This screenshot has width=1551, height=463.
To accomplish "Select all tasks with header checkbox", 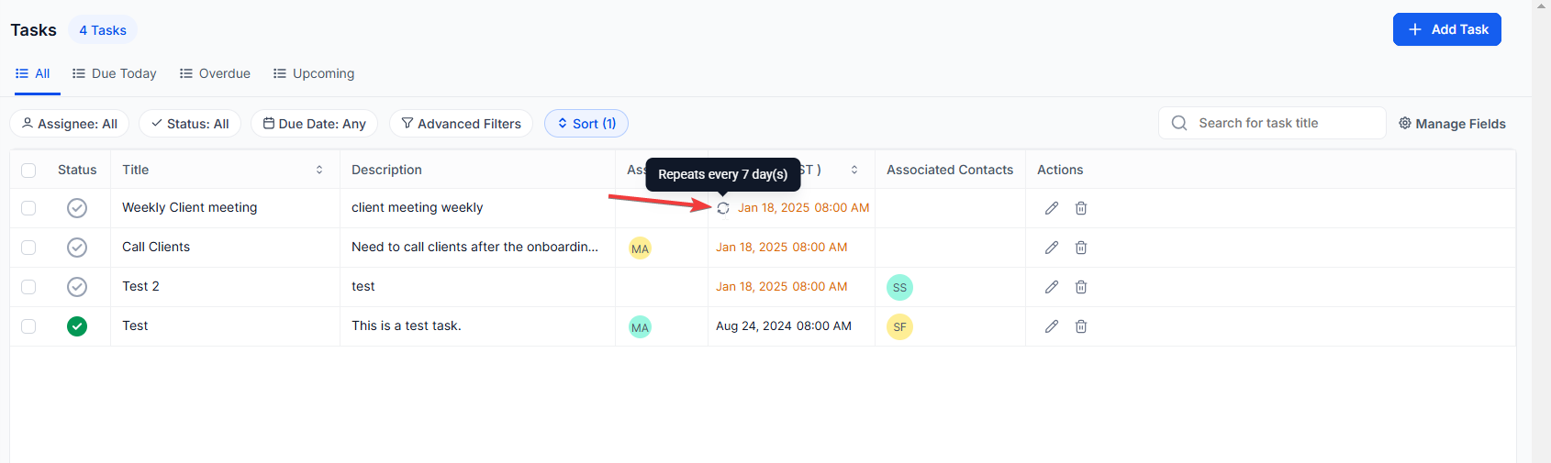I will [x=28, y=171].
